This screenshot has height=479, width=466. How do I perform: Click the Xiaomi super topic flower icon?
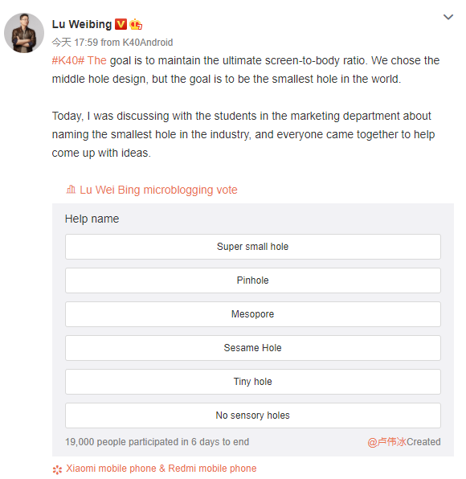click(x=57, y=469)
